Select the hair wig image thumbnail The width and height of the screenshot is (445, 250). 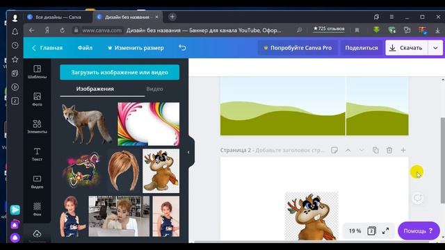coord(124,171)
